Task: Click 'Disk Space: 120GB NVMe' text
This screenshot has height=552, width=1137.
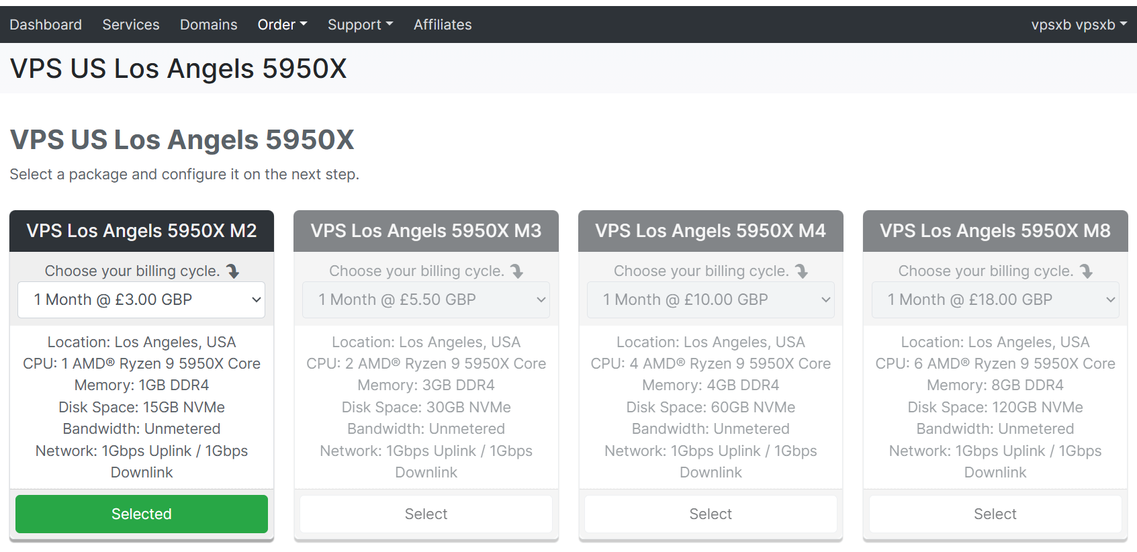Action: 995,407
